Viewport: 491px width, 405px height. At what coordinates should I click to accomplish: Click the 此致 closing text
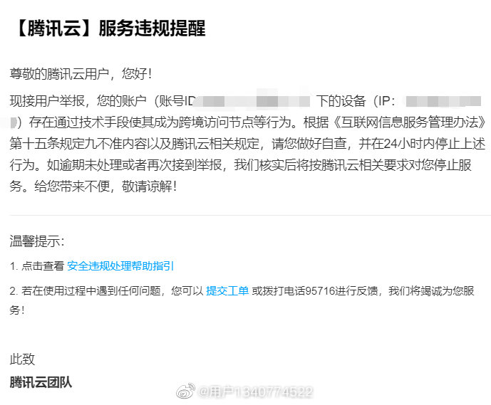[22, 359]
